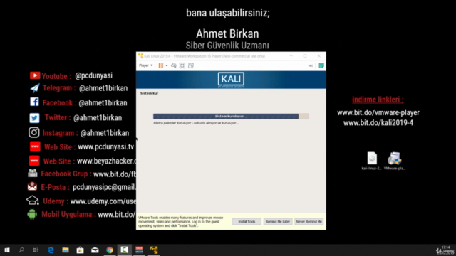Select Never Remind Me for VMware Tools
Screen dimensions: 456x256
[309, 221]
